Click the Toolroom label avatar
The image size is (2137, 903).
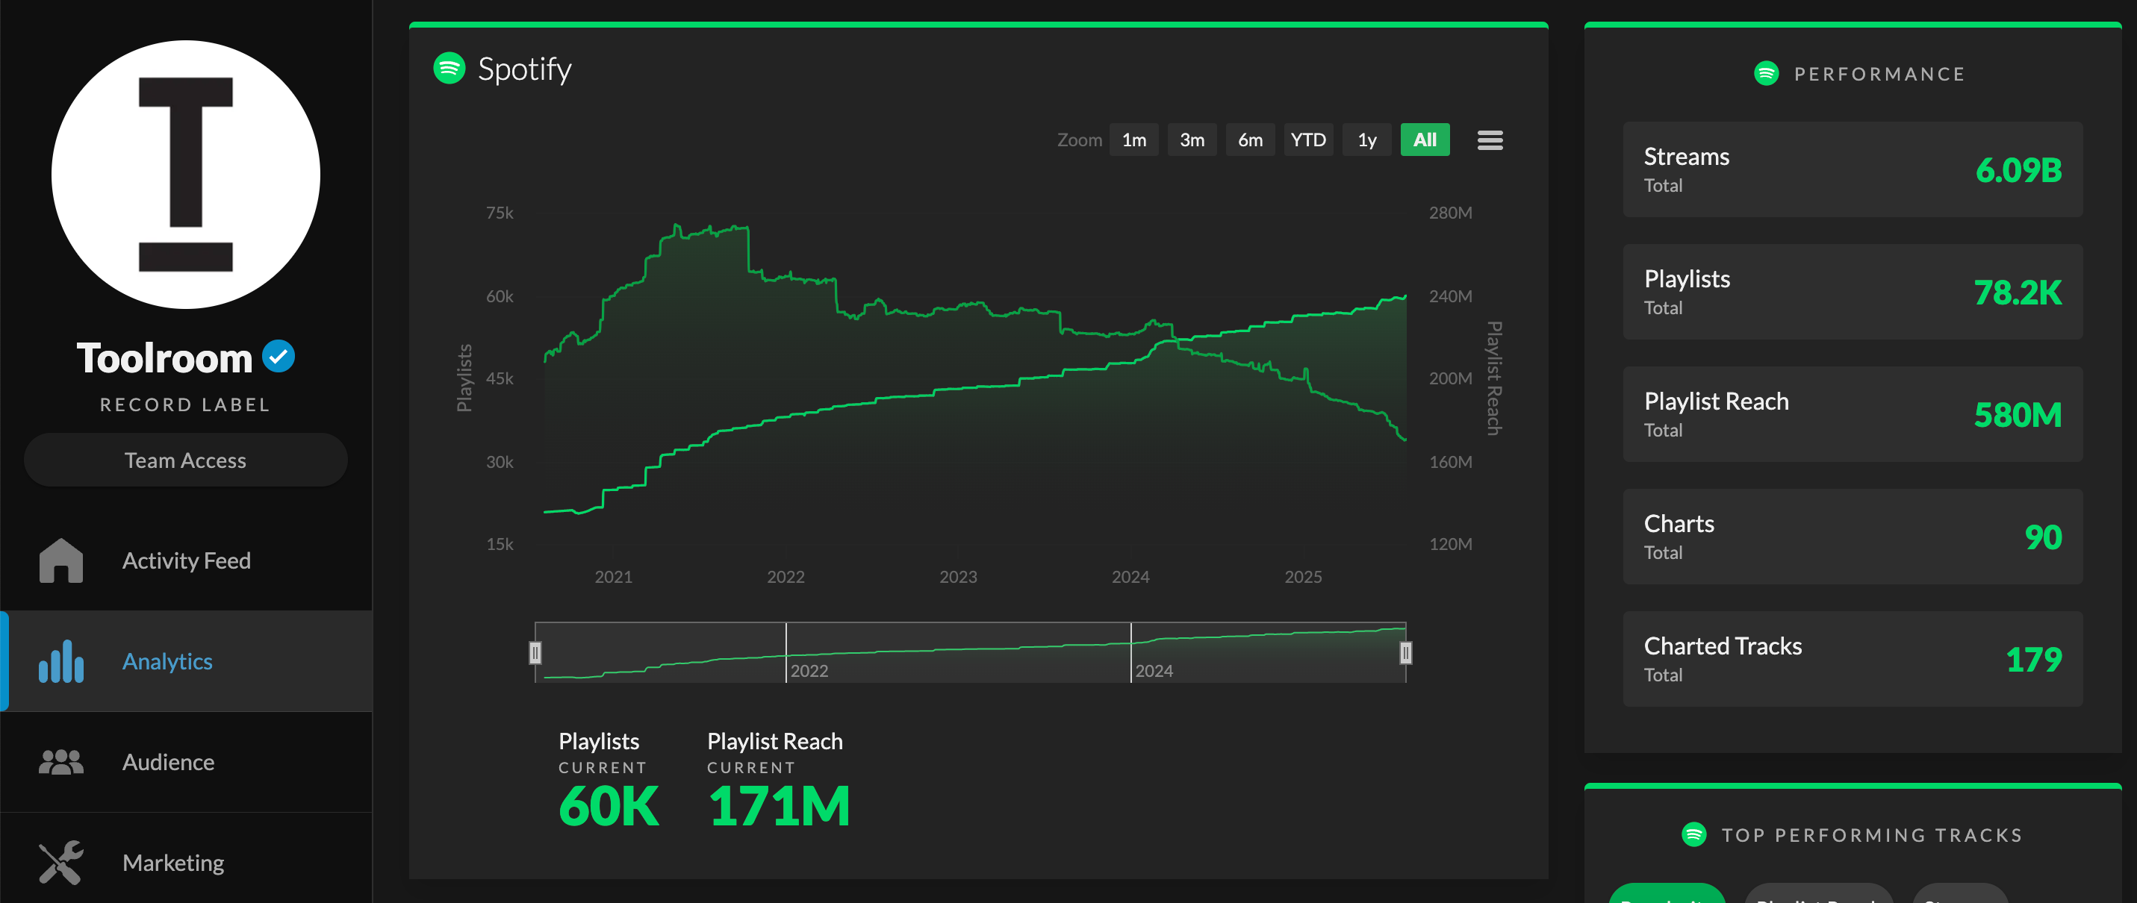[x=185, y=173]
